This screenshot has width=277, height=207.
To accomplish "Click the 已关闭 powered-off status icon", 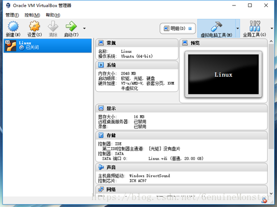I will [21, 47].
